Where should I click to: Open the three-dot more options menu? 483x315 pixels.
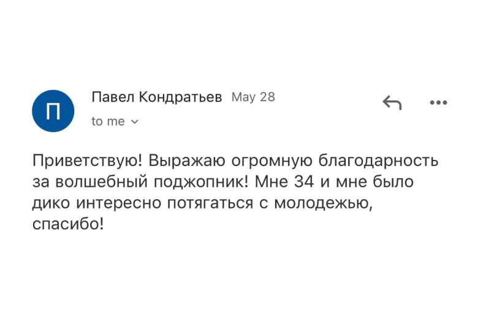point(438,102)
